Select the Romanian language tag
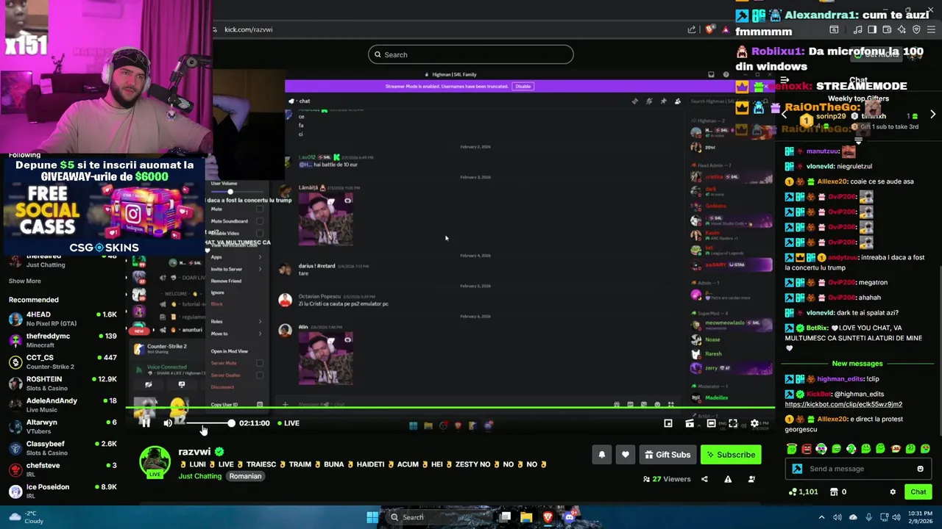Viewport: 942px width, 529px height. [245, 476]
